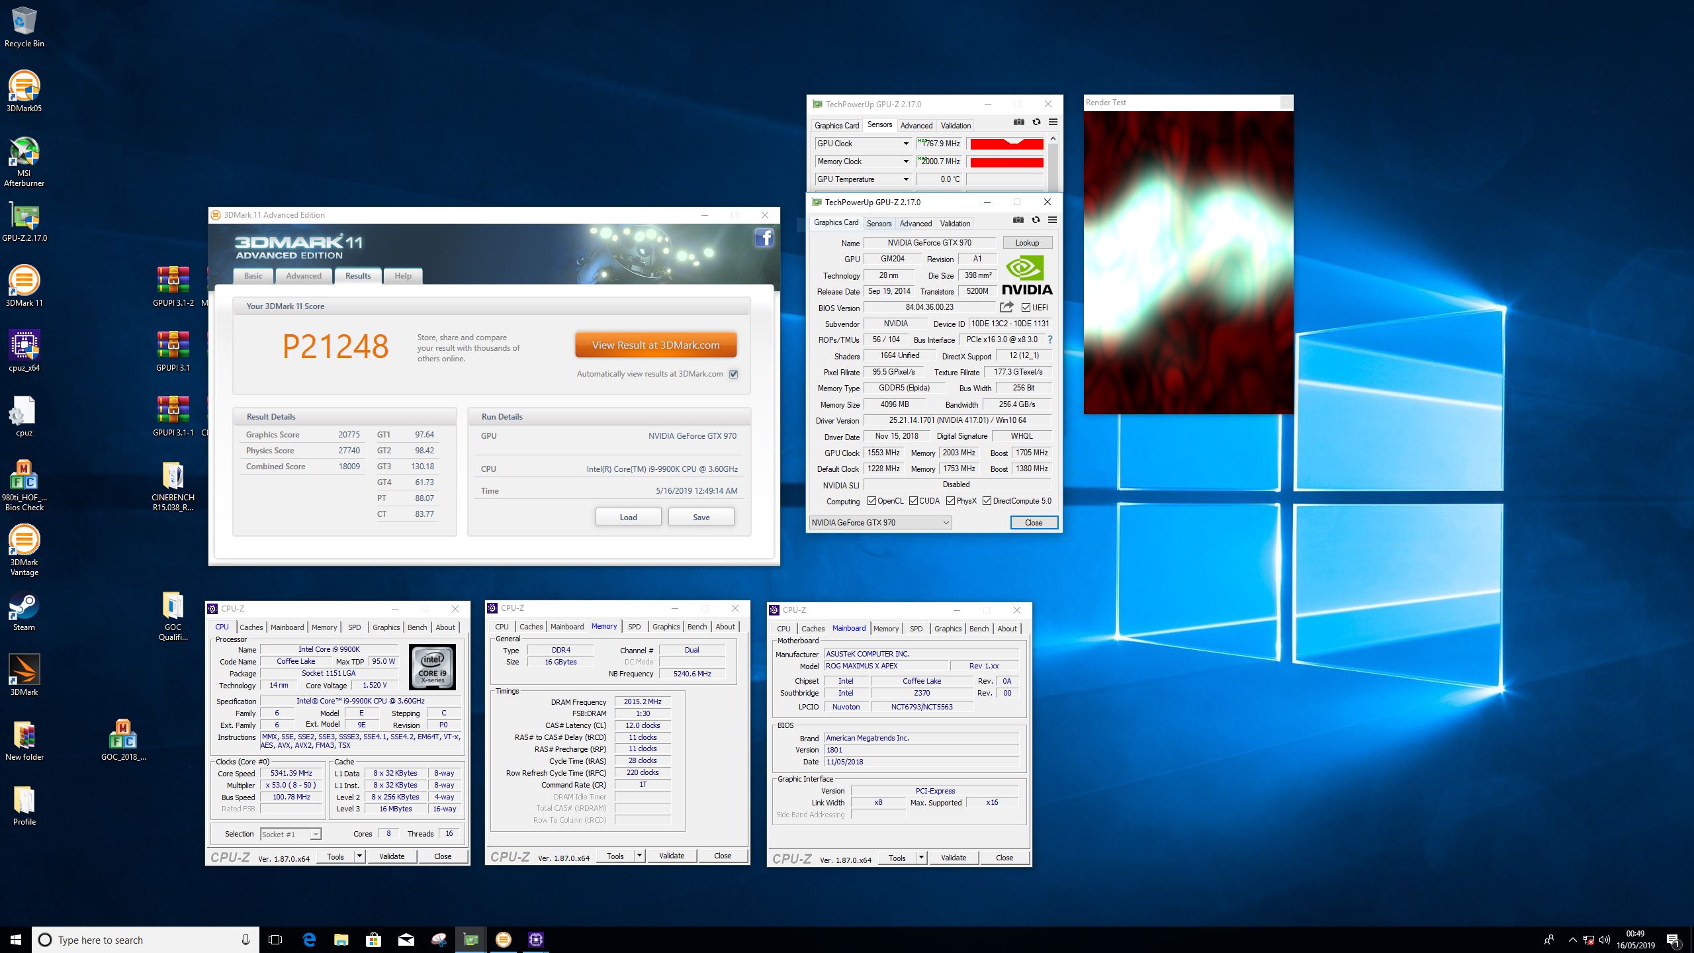Click the Facebook icon in 3DMark 11
The image size is (1694, 953).
pos(764,238)
